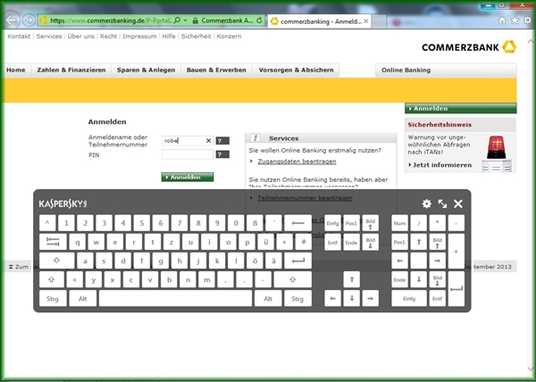Click the left arrow key in arrow cluster
Screen dimensions: 536x382
332,299
